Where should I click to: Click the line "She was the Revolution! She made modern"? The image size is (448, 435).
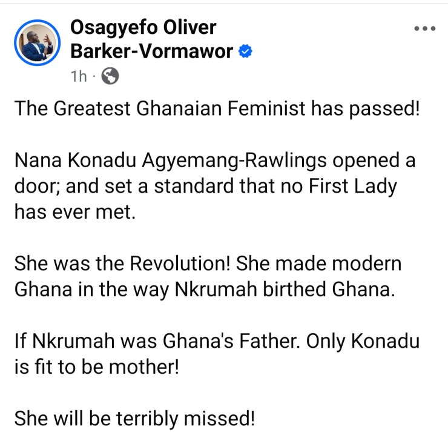pyautogui.click(x=207, y=265)
